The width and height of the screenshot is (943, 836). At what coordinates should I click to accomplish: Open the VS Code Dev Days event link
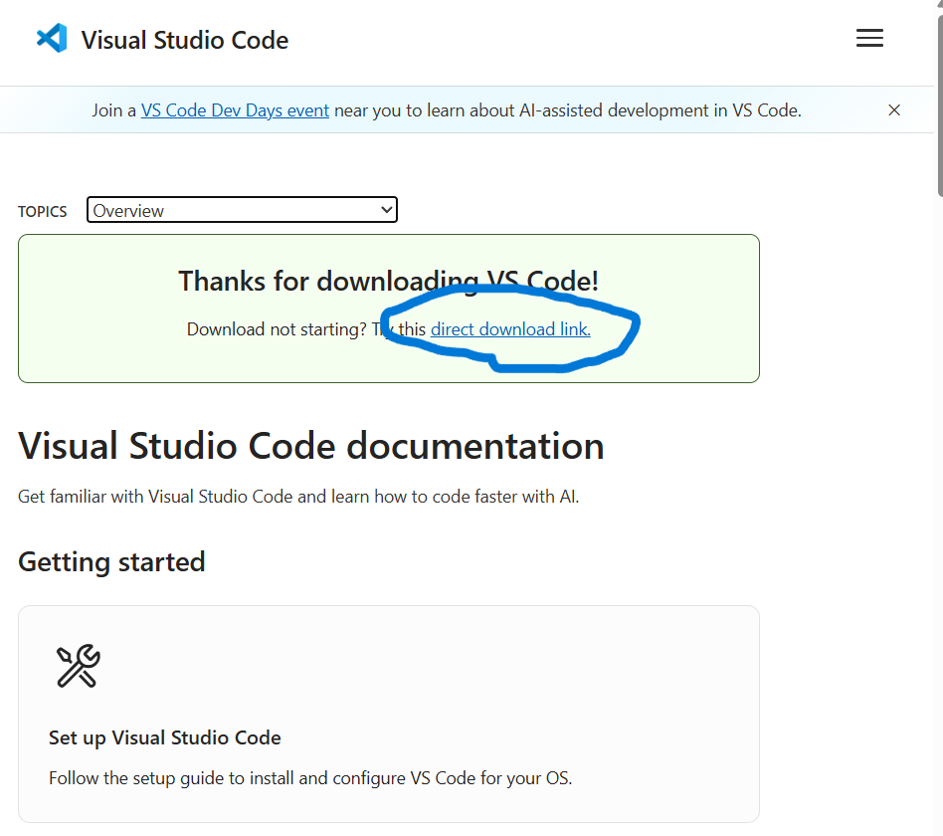click(x=235, y=110)
